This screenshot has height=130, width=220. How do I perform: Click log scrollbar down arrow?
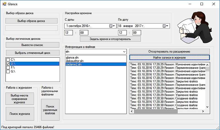(x=207, y=107)
